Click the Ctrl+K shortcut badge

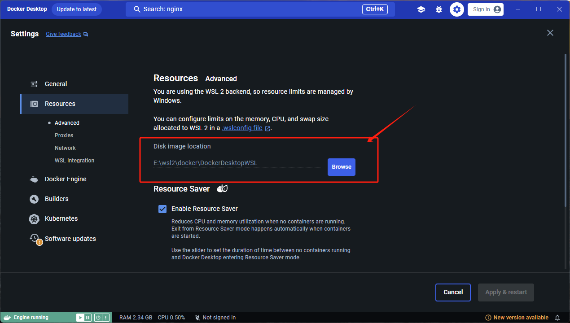(375, 9)
